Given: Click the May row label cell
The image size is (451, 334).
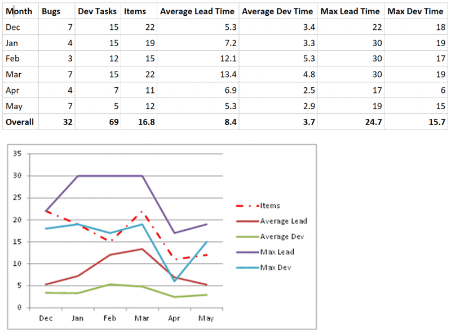Looking at the screenshot, I should pyautogui.click(x=20, y=106).
